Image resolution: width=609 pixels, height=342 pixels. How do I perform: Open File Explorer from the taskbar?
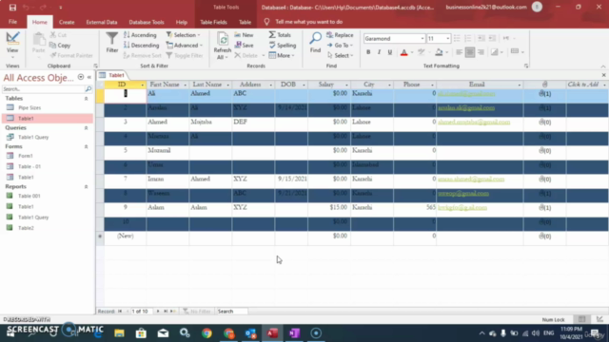119,333
